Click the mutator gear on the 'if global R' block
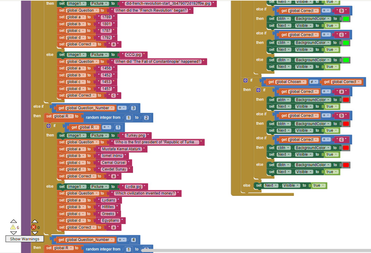Image resolution: width=371 pixels, height=253 pixels. [x=48, y=126]
